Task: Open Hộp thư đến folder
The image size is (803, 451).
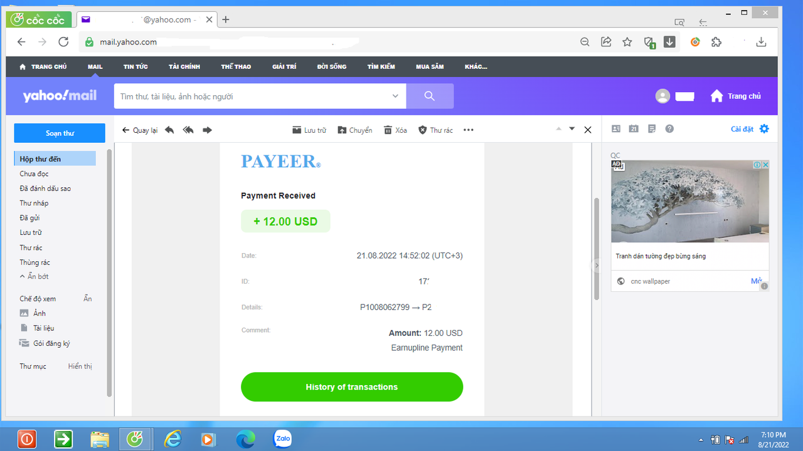Action: [x=55, y=159]
